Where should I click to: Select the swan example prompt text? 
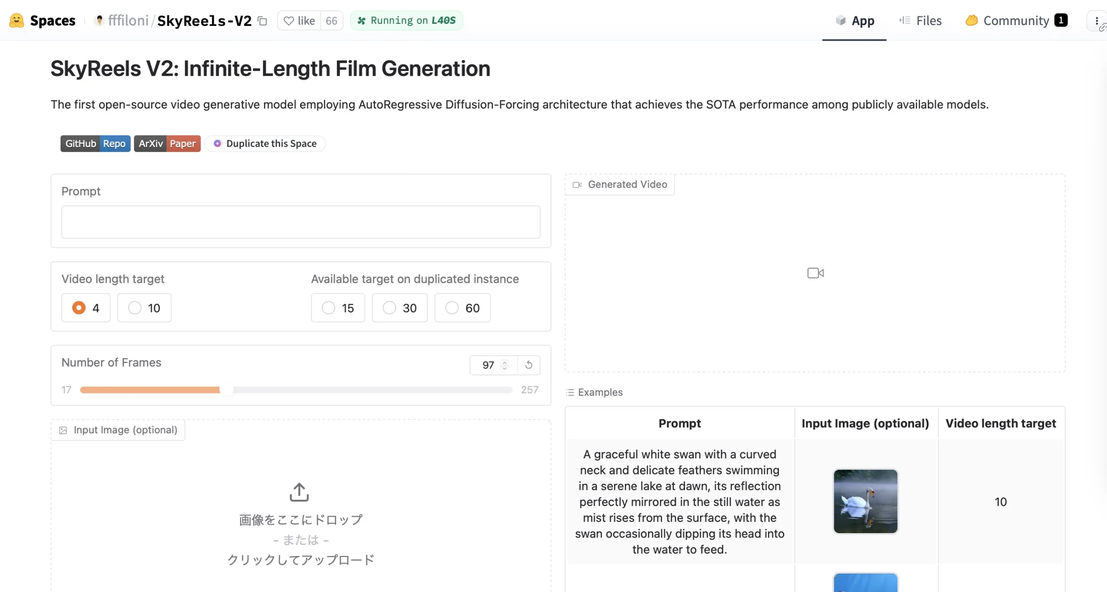pos(680,502)
